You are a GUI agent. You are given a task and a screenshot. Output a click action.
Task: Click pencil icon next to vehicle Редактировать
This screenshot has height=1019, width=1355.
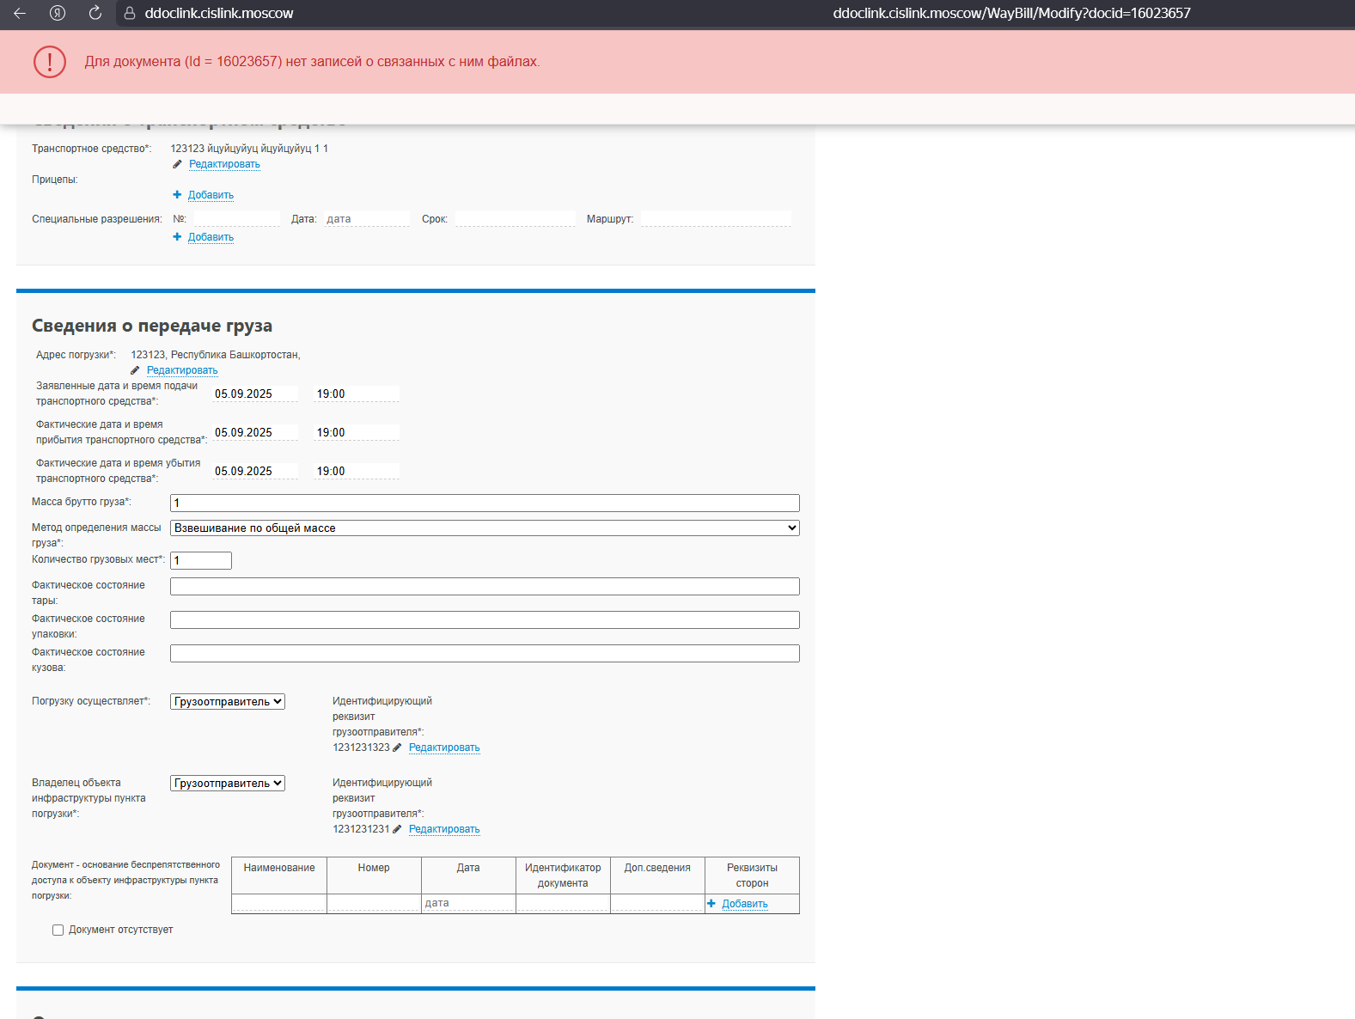[x=178, y=164]
